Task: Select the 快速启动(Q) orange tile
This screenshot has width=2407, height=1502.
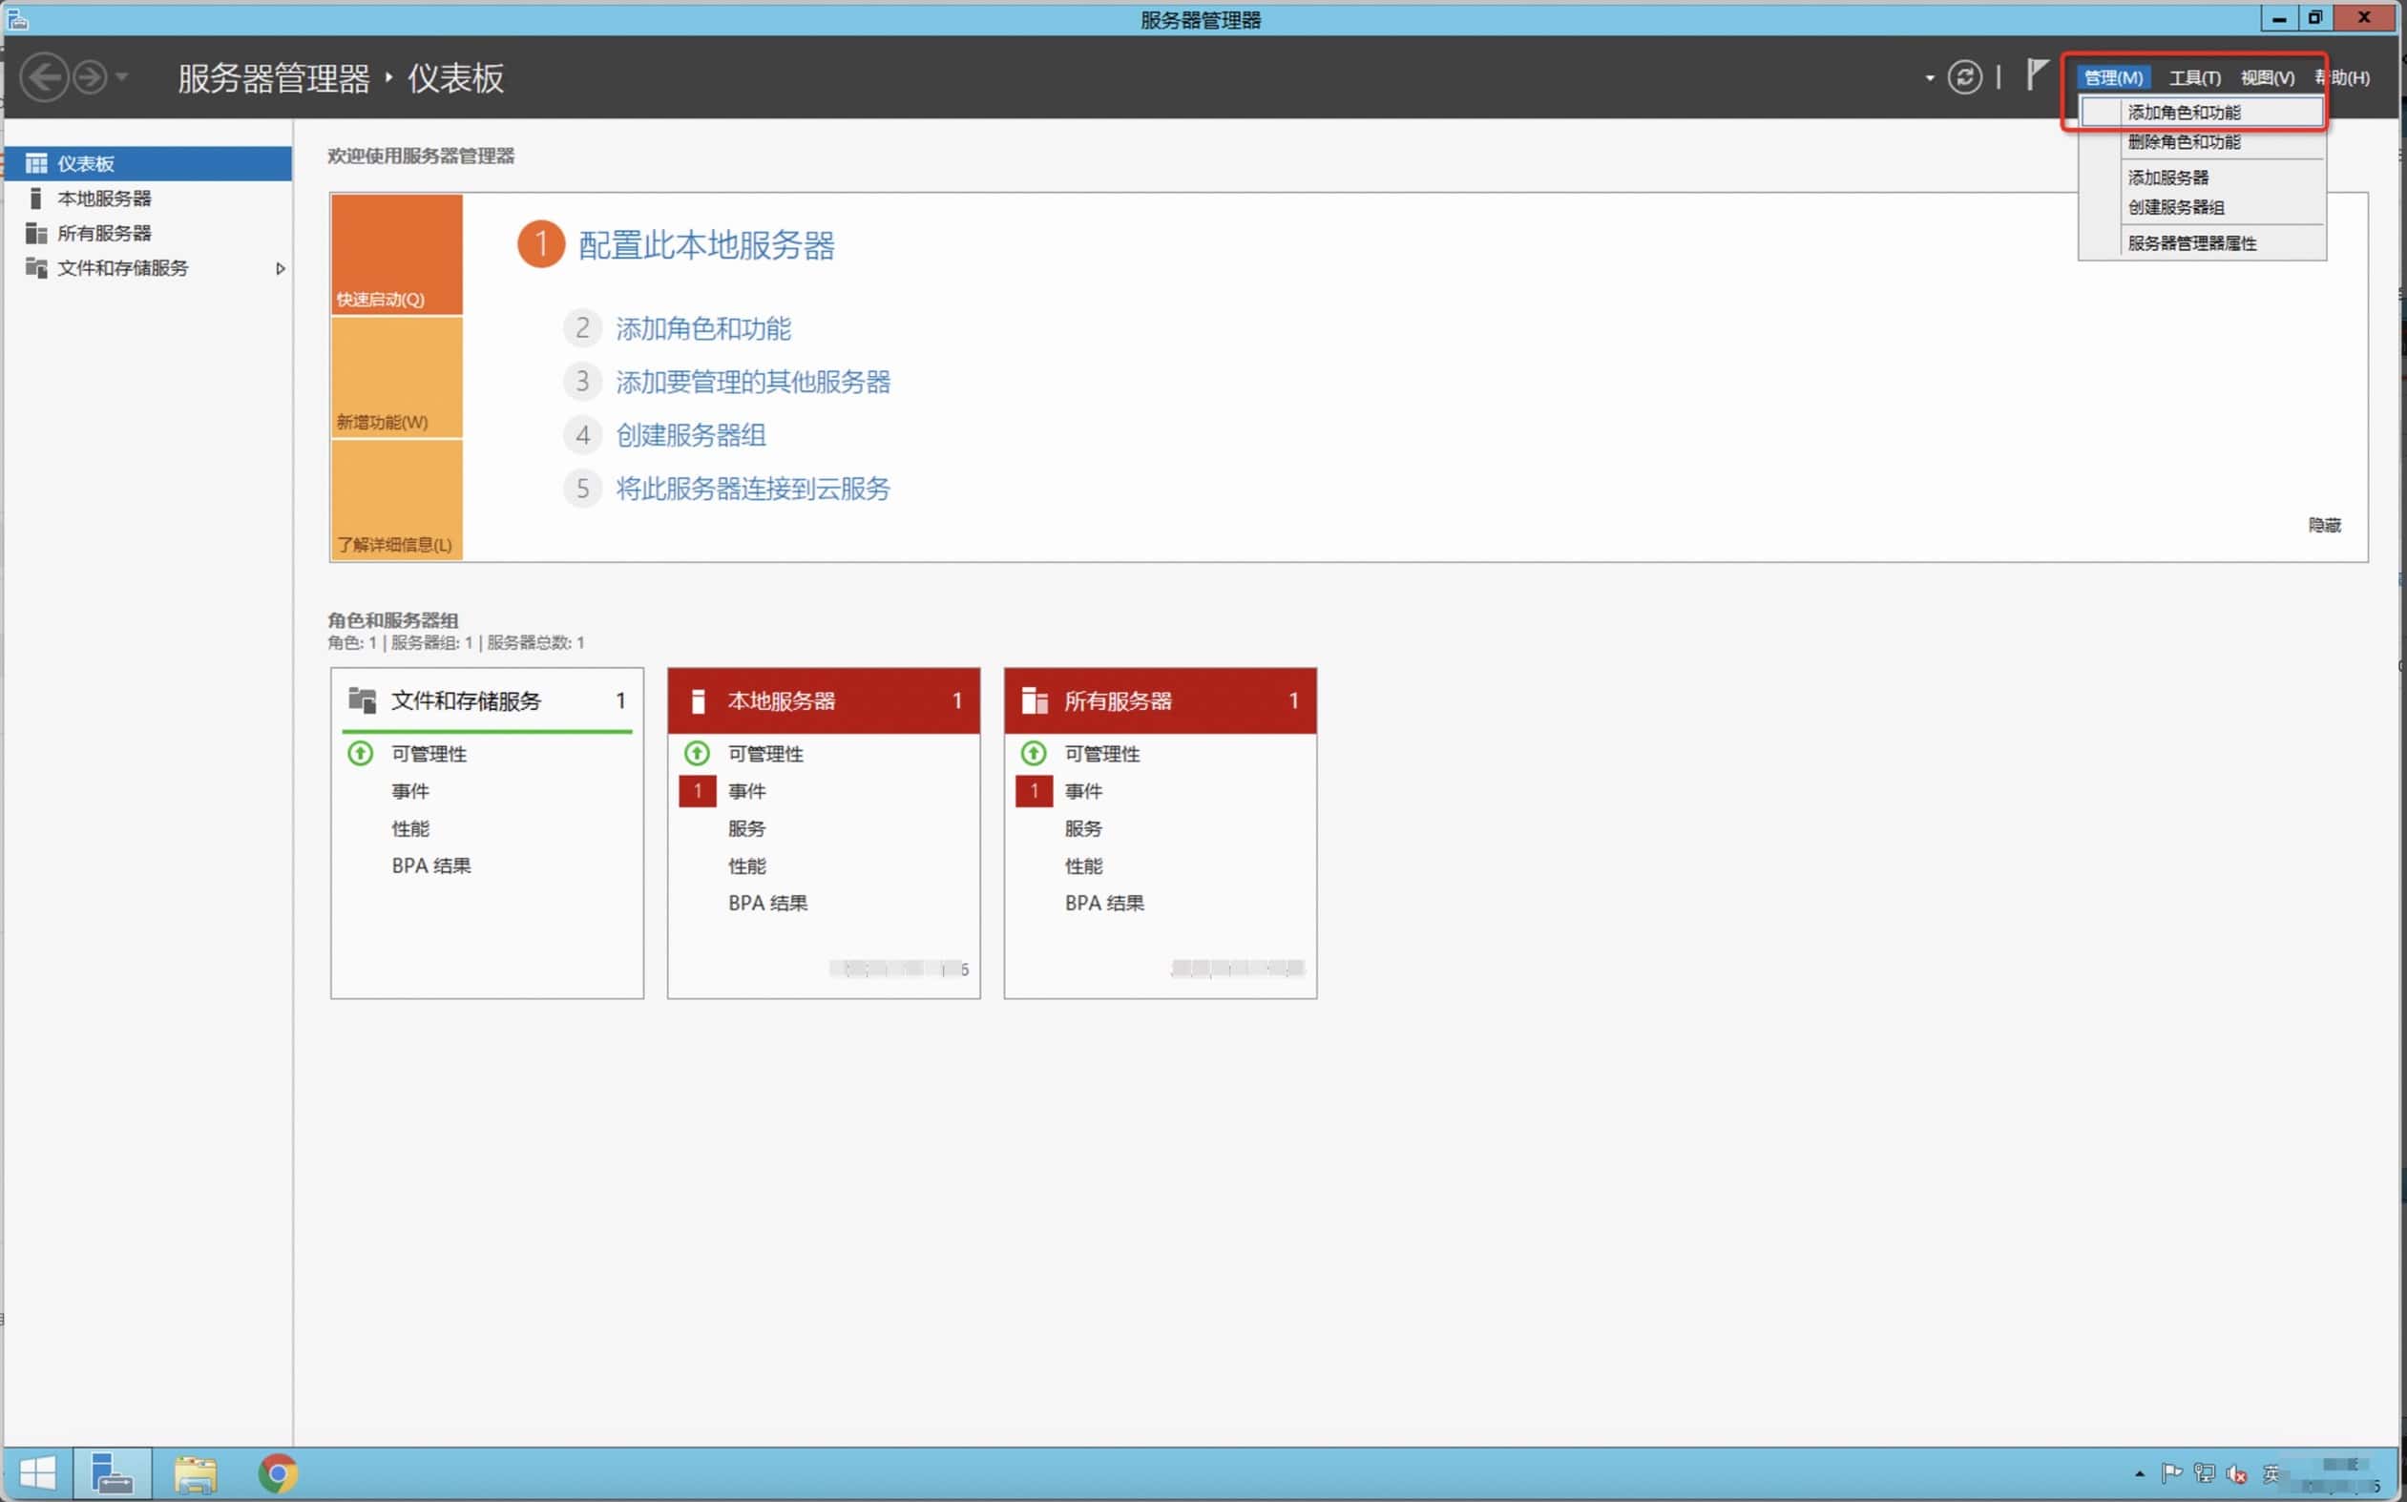Action: (396, 254)
